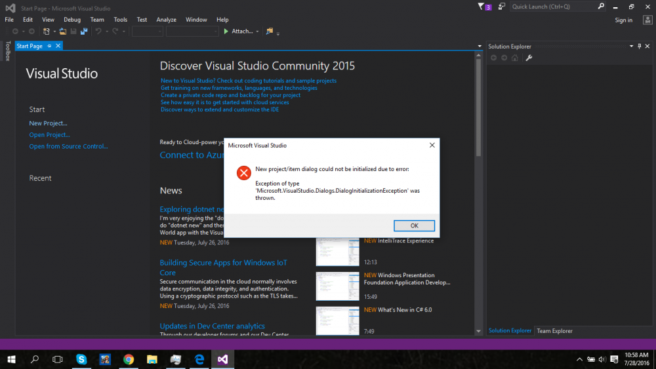Open 'Building Secure Apps for Windows IoT Core' article

[x=224, y=267]
